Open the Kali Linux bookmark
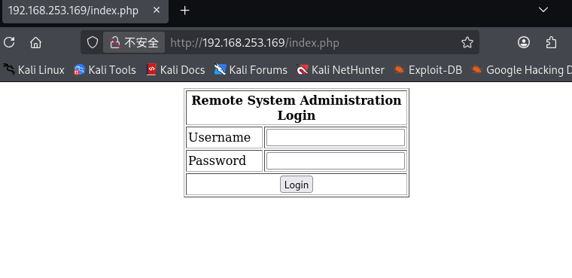Screen dimensions: 572x278 click(34, 70)
